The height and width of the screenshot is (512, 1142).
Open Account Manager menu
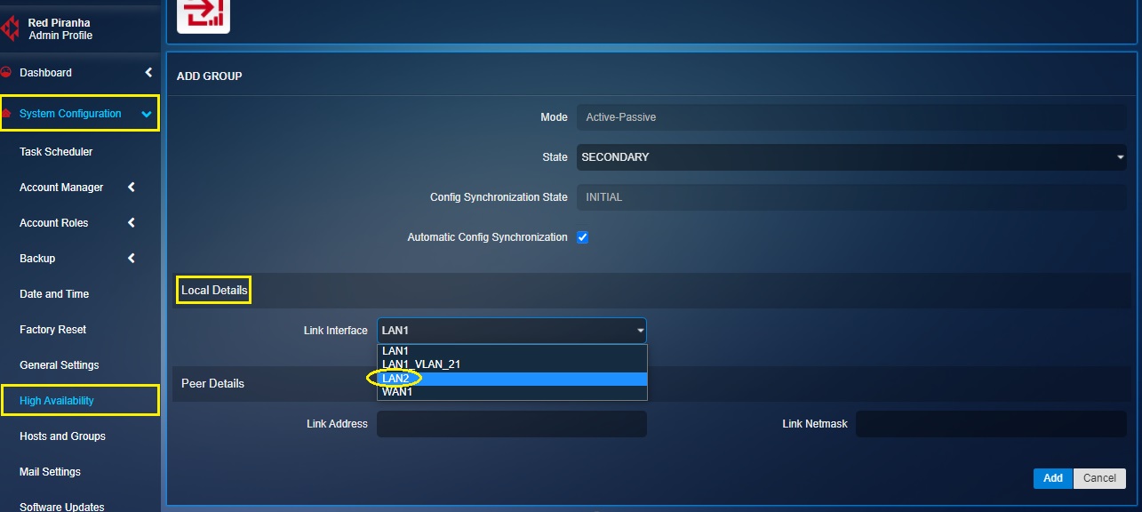point(61,188)
